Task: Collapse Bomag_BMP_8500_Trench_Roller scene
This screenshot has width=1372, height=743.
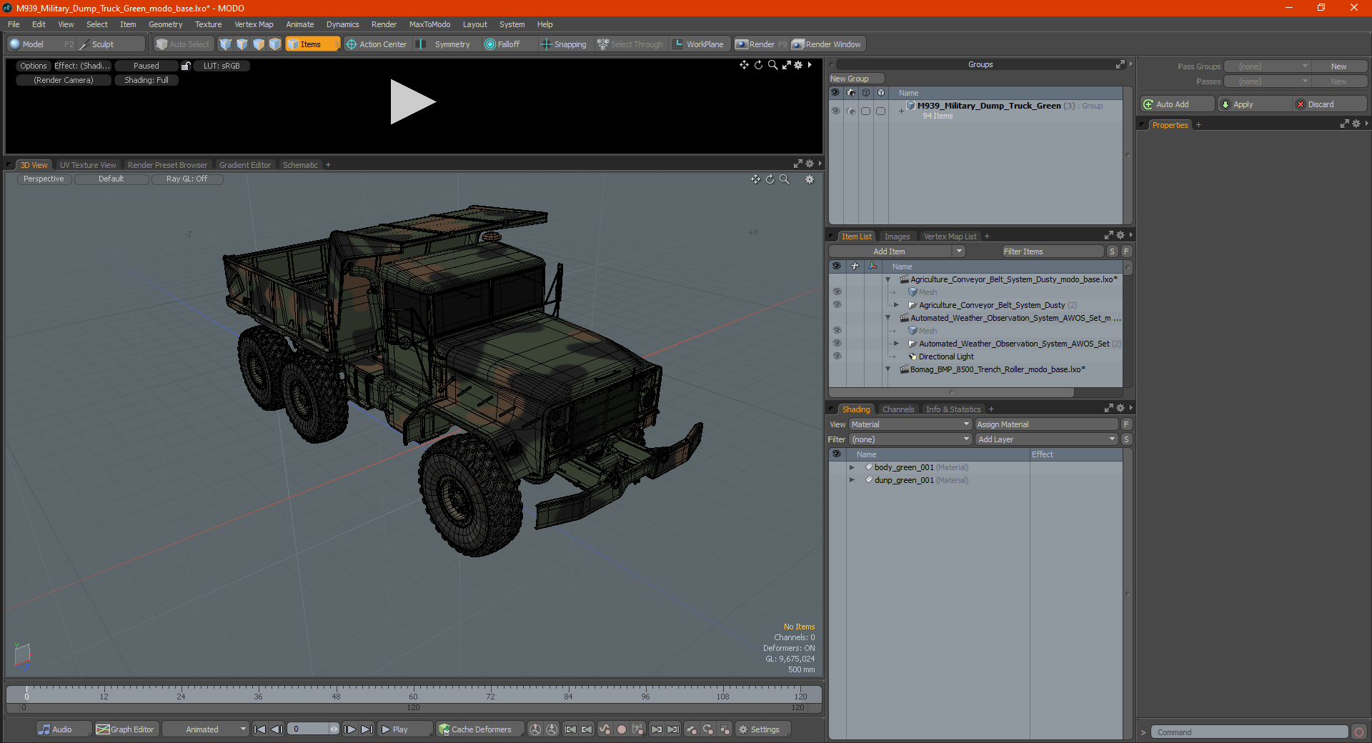Action: (888, 369)
